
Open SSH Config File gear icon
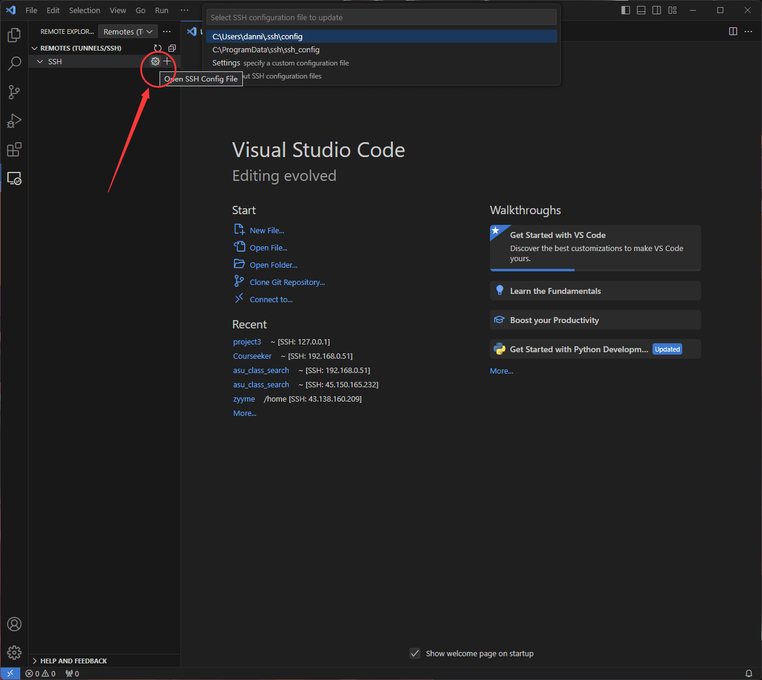click(155, 61)
